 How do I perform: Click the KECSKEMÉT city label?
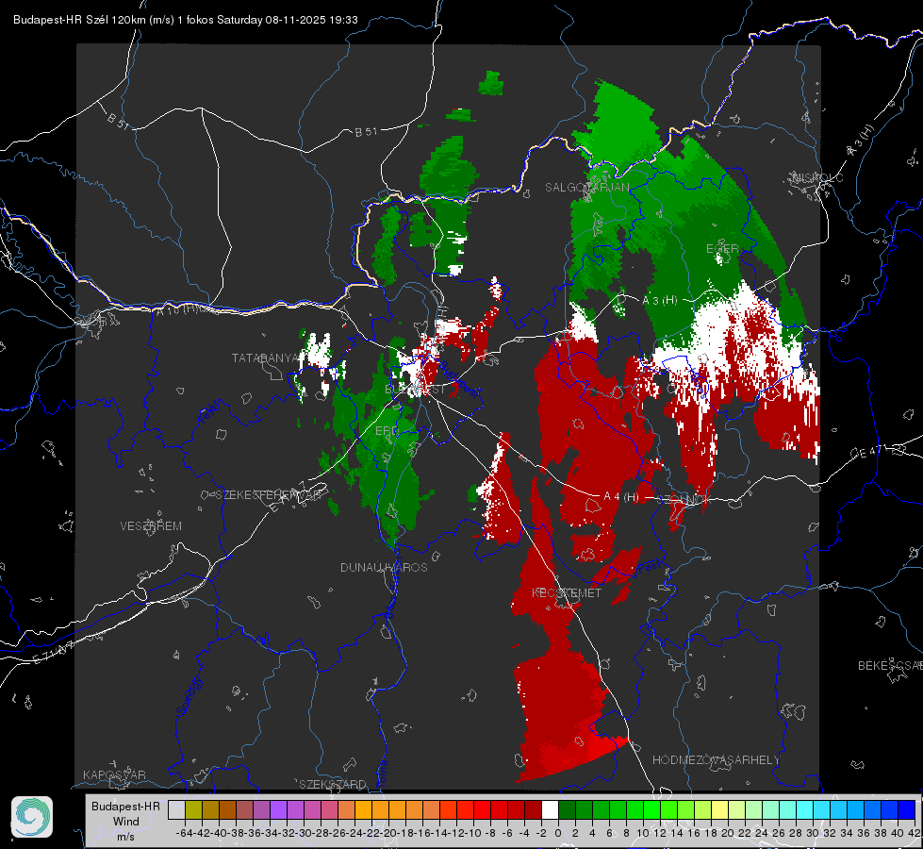pyautogui.click(x=567, y=592)
